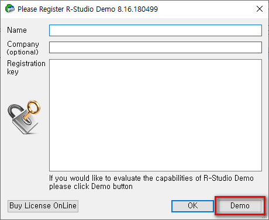Screen dimensions: 269x220
Task: Click the version number 8.16.180499 in title
Action: pos(137,9)
